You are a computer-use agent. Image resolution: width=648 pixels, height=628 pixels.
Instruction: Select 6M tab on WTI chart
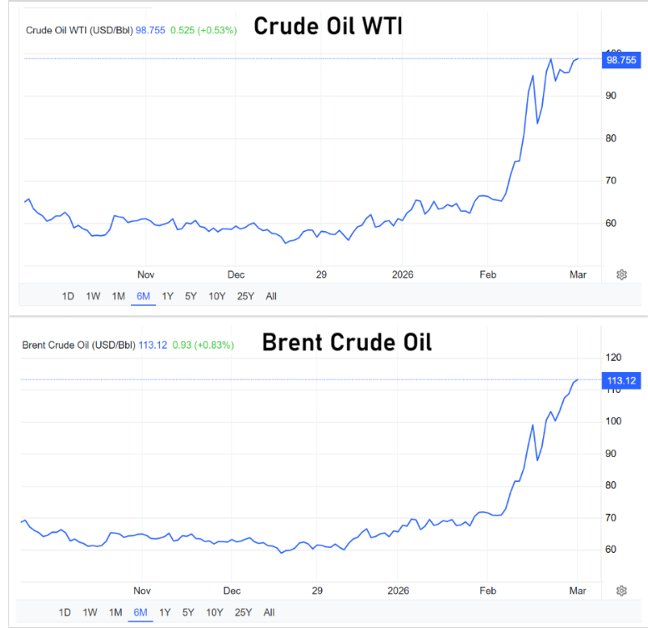(143, 295)
